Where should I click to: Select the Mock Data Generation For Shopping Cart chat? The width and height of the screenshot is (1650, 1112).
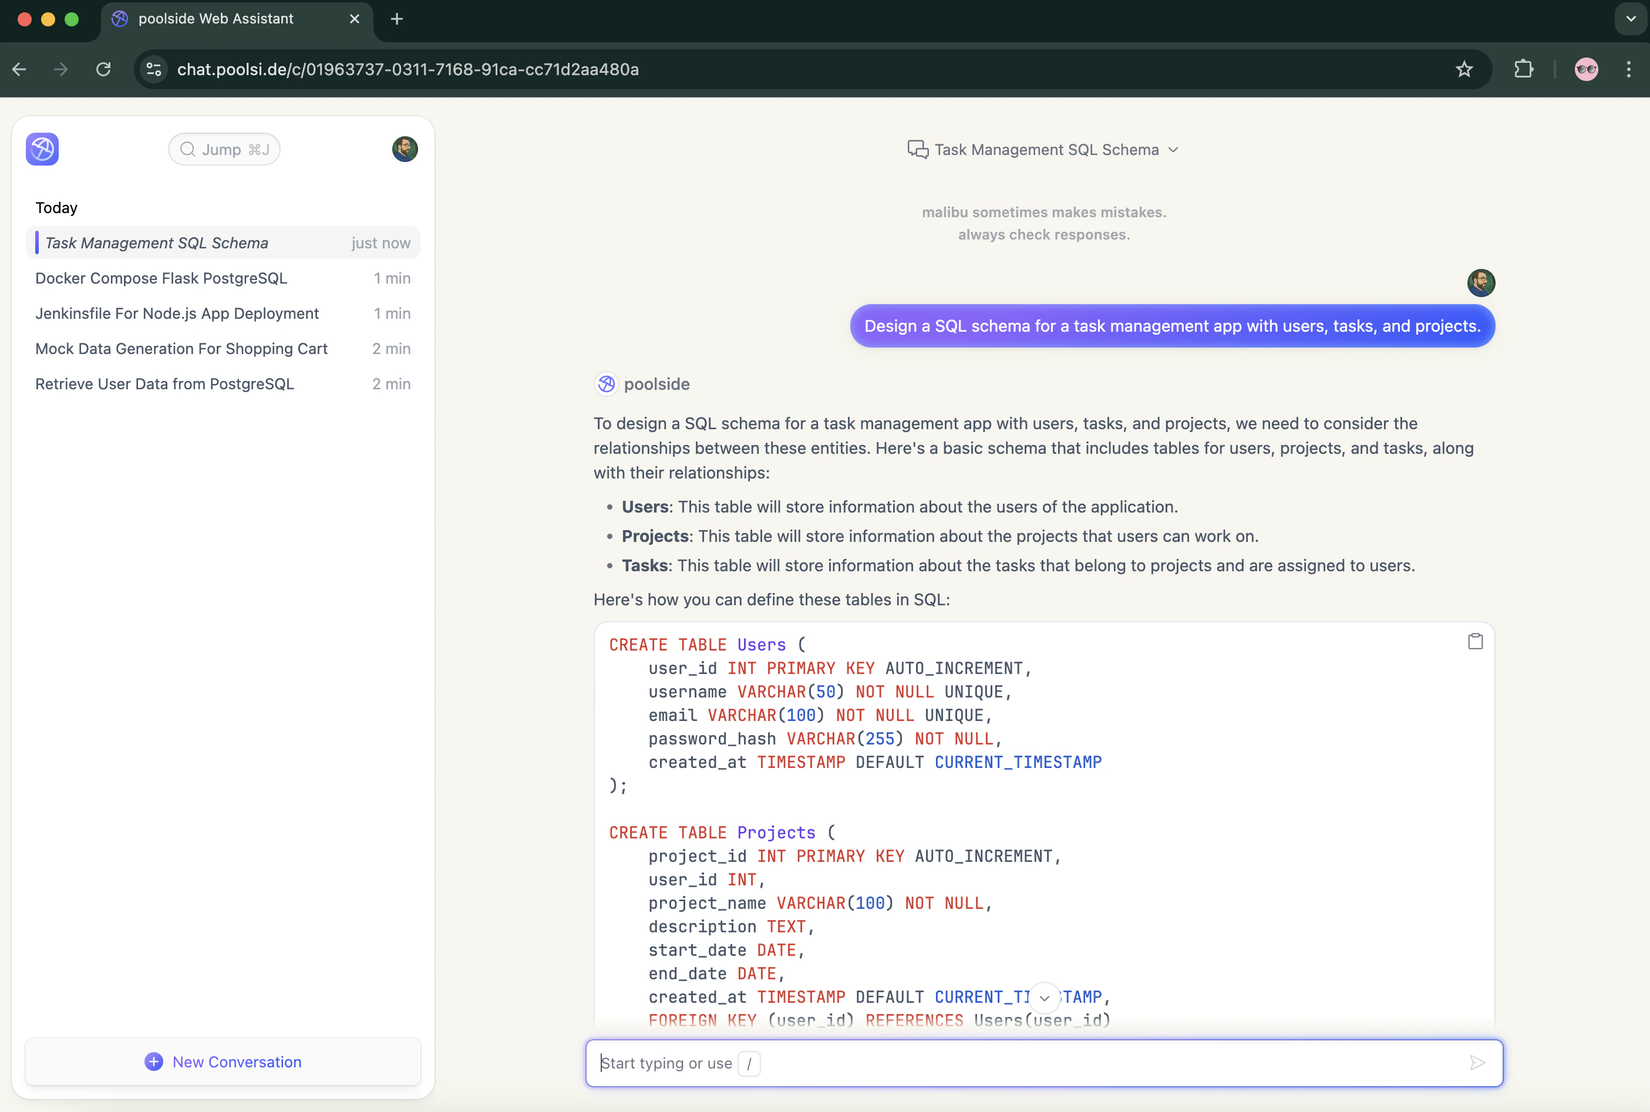(x=181, y=348)
